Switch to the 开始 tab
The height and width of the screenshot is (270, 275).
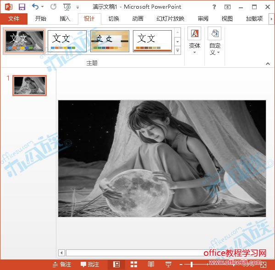point(40,19)
